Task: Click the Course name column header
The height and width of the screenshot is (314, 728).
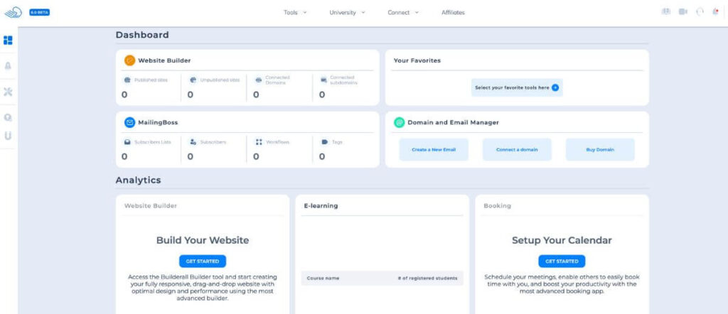Action: coord(323,278)
